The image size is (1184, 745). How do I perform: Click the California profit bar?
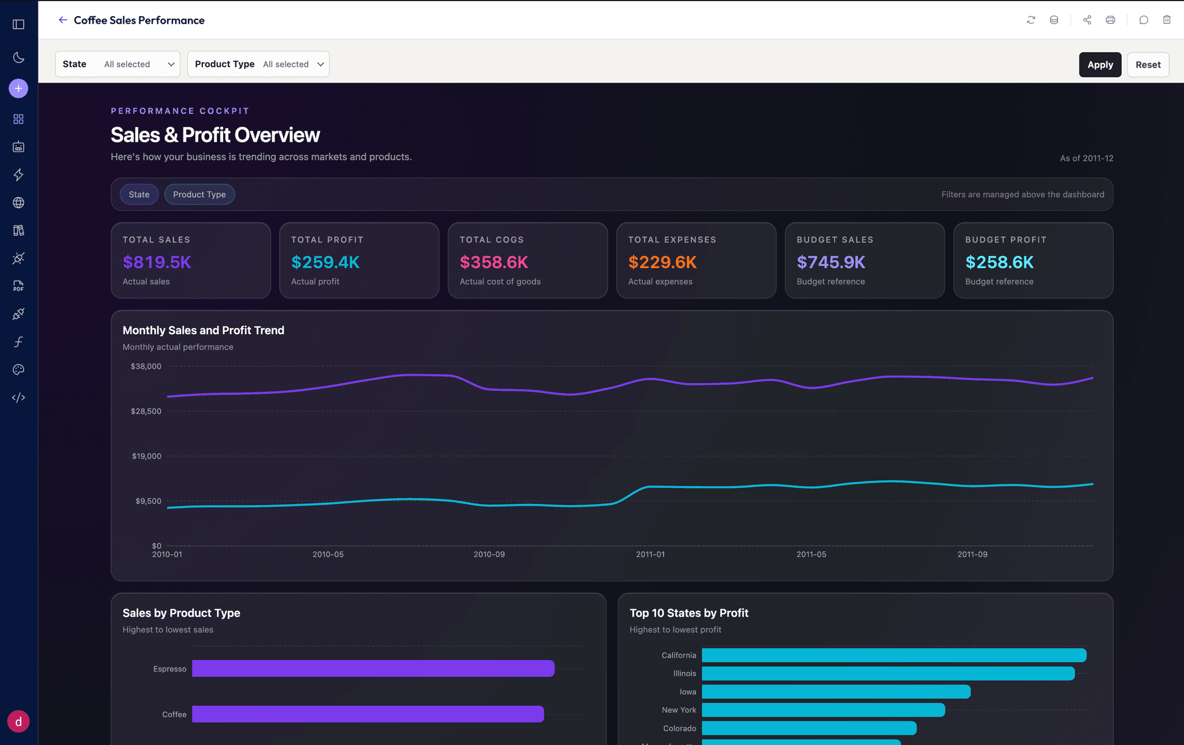pyautogui.click(x=894, y=655)
